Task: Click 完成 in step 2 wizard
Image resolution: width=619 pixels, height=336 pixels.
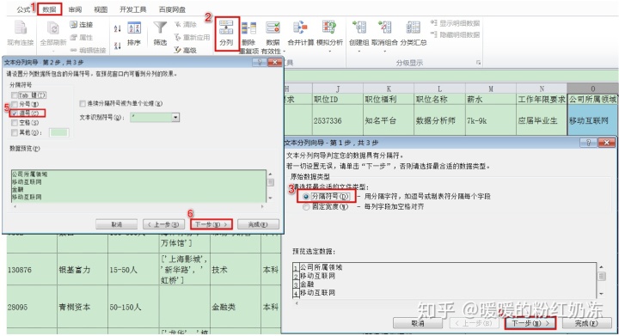Action: (258, 224)
